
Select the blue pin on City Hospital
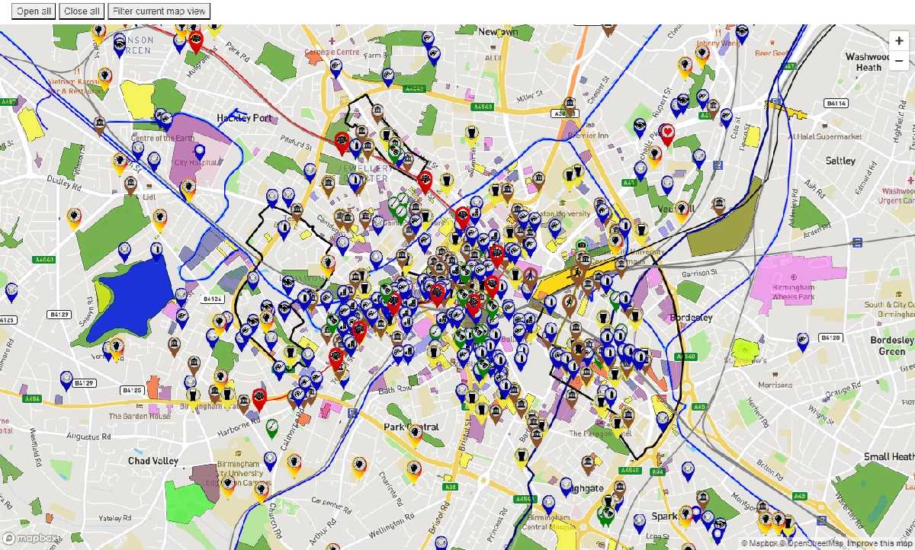coord(199,151)
